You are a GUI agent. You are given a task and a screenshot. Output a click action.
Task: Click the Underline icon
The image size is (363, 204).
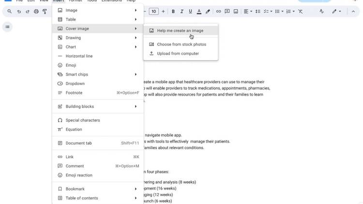click(190, 11)
